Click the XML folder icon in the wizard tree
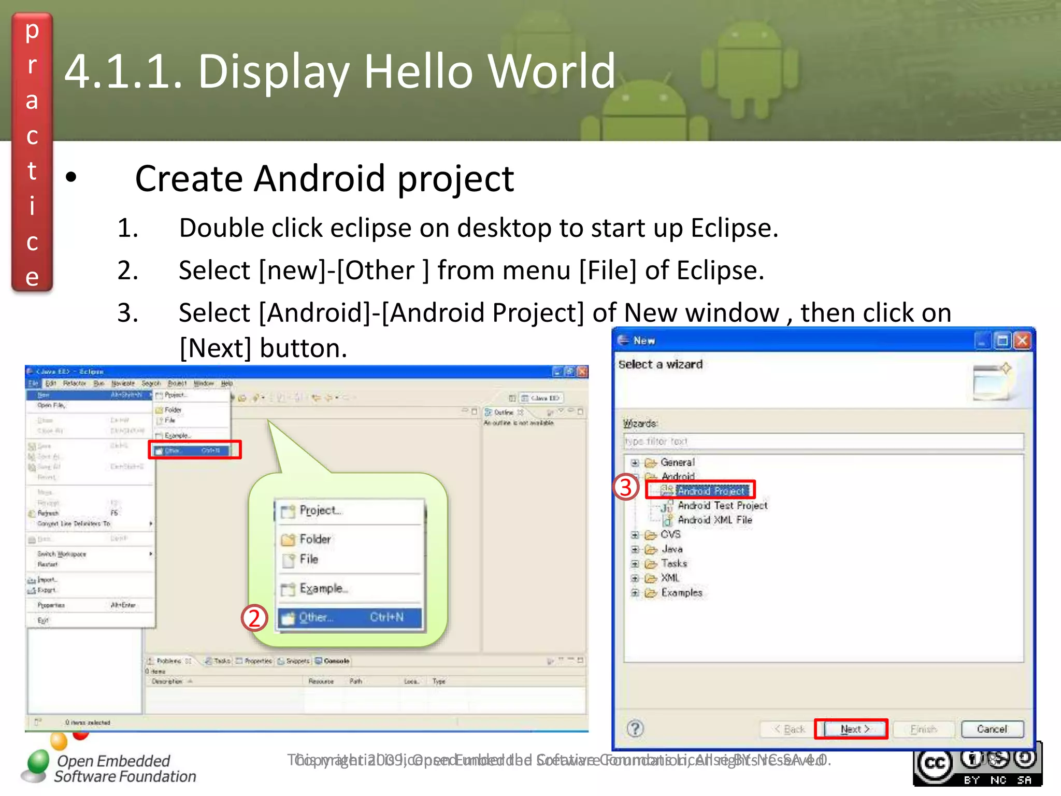Screen dimensions: 1061x796 tap(651, 579)
